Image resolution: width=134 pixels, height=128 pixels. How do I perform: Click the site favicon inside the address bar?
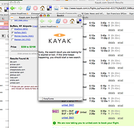62,8
